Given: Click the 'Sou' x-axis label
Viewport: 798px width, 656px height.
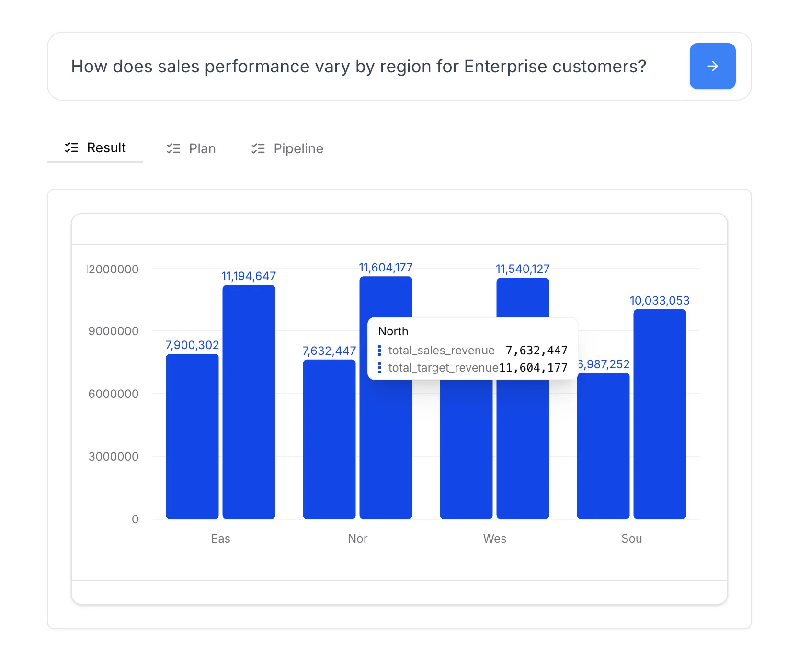Looking at the screenshot, I should 631,539.
